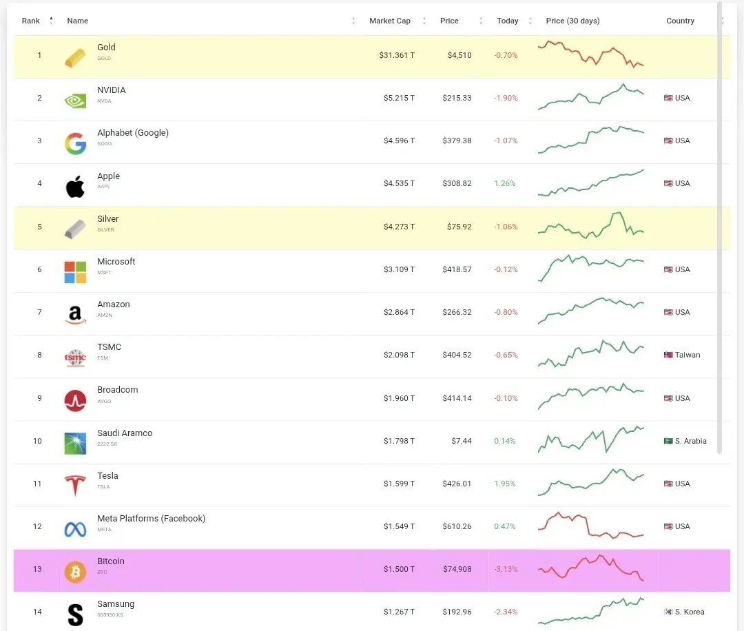Click Samsung's -2.34% change value
The width and height of the screenshot is (744, 631).
(x=506, y=612)
